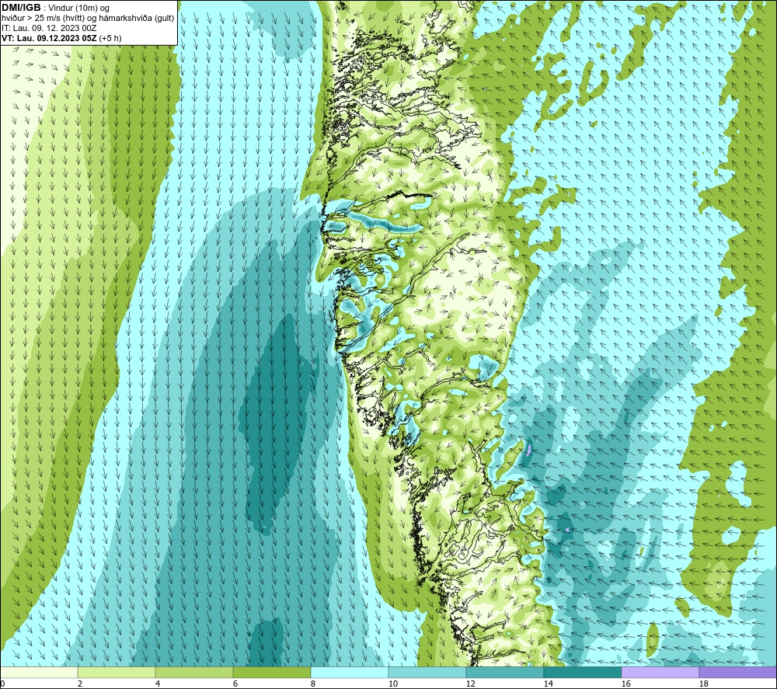This screenshot has width=777, height=689.
Task: Click the legend label '6'
Action: (x=235, y=684)
